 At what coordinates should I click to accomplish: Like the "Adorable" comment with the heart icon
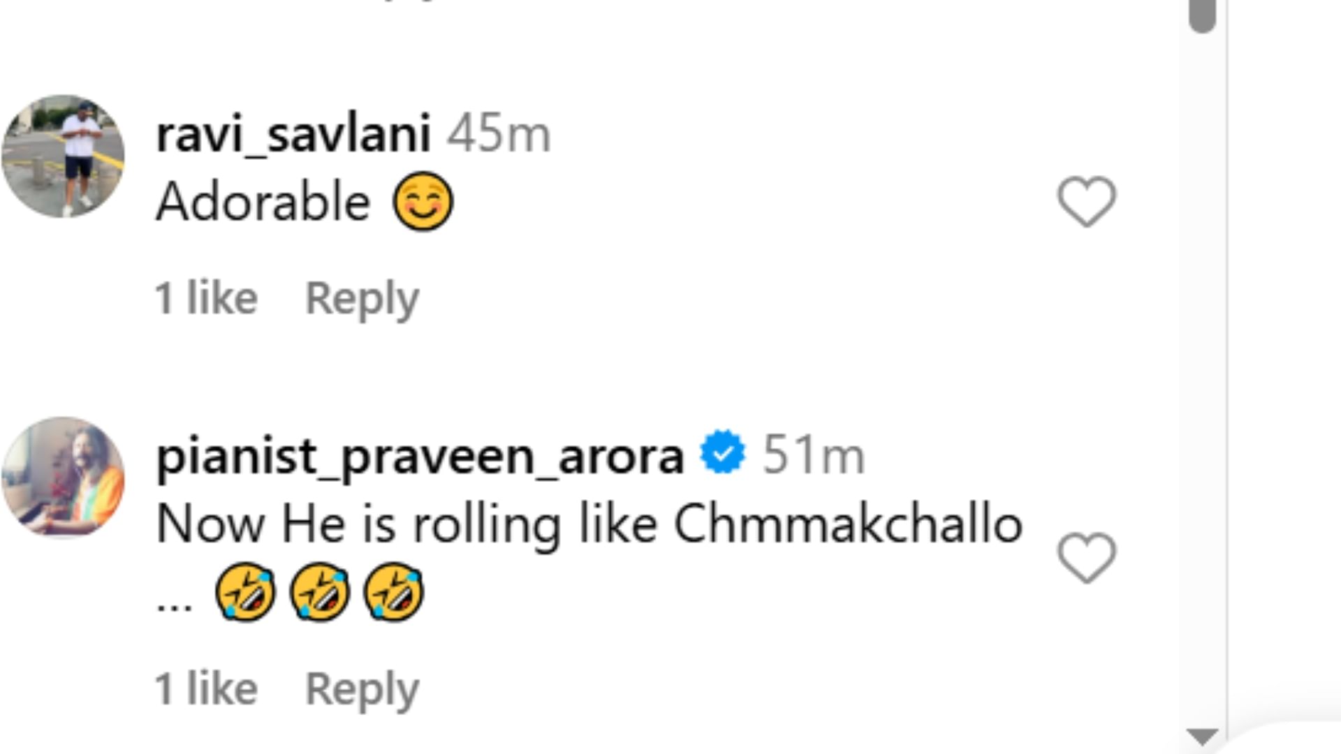tap(1087, 202)
